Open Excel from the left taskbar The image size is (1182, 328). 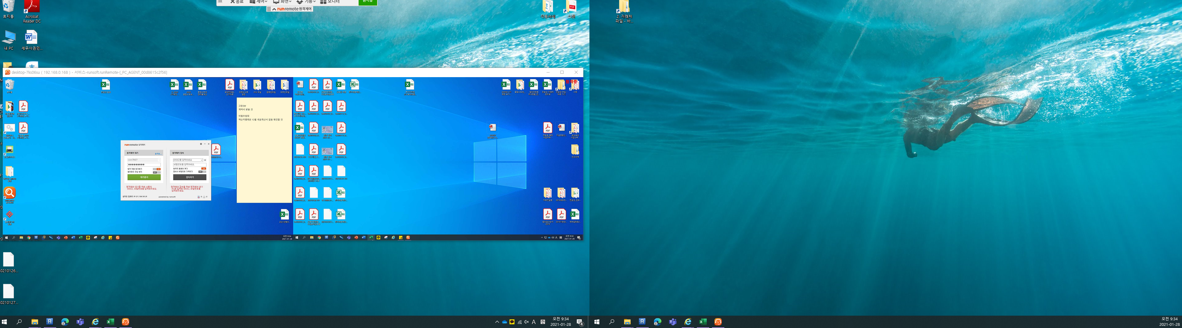click(110, 322)
